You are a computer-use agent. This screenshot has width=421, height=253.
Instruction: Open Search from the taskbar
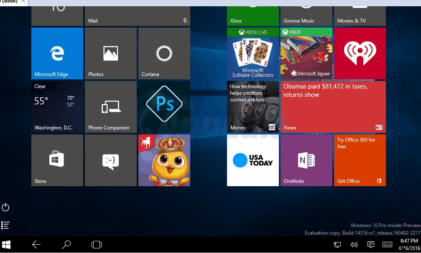pos(66,244)
